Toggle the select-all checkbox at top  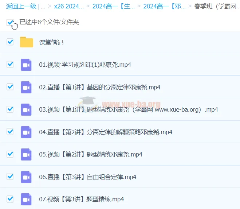tap(10, 23)
